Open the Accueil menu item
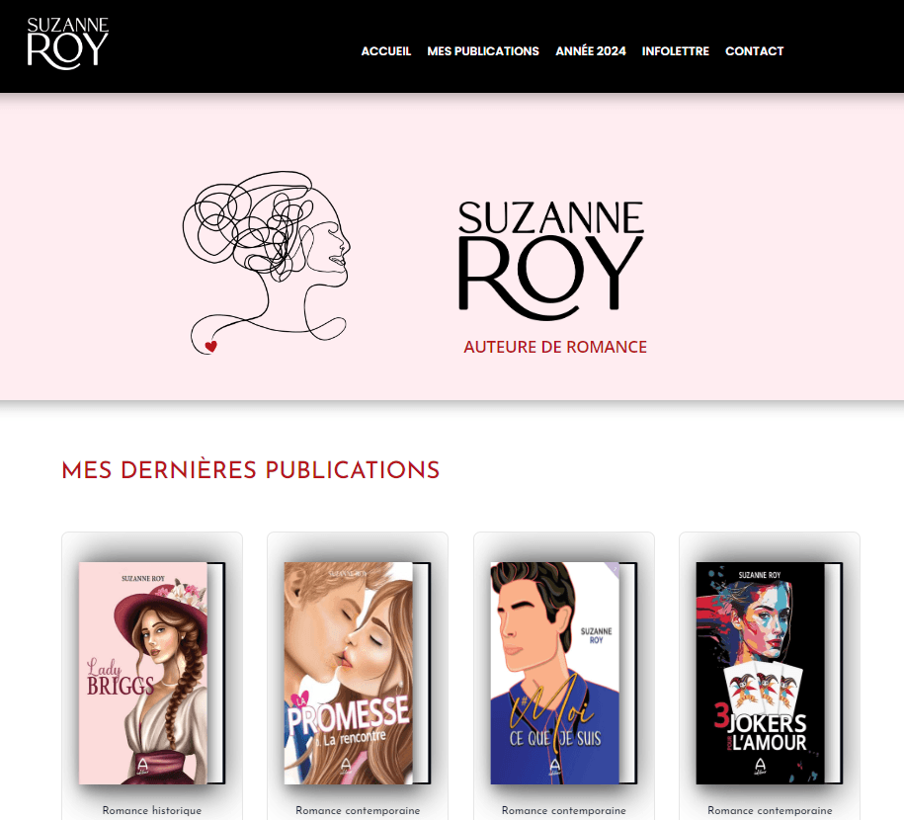This screenshot has width=904, height=820. pyautogui.click(x=385, y=51)
